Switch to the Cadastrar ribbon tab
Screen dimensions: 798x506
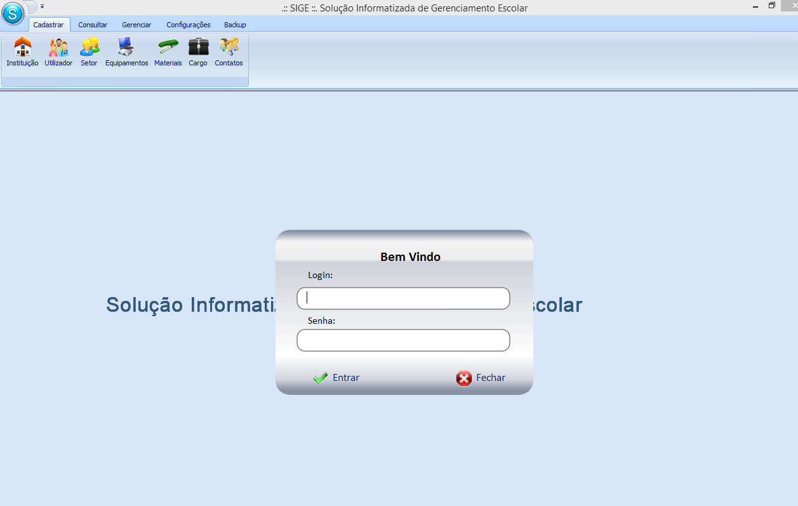coord(50,24)
